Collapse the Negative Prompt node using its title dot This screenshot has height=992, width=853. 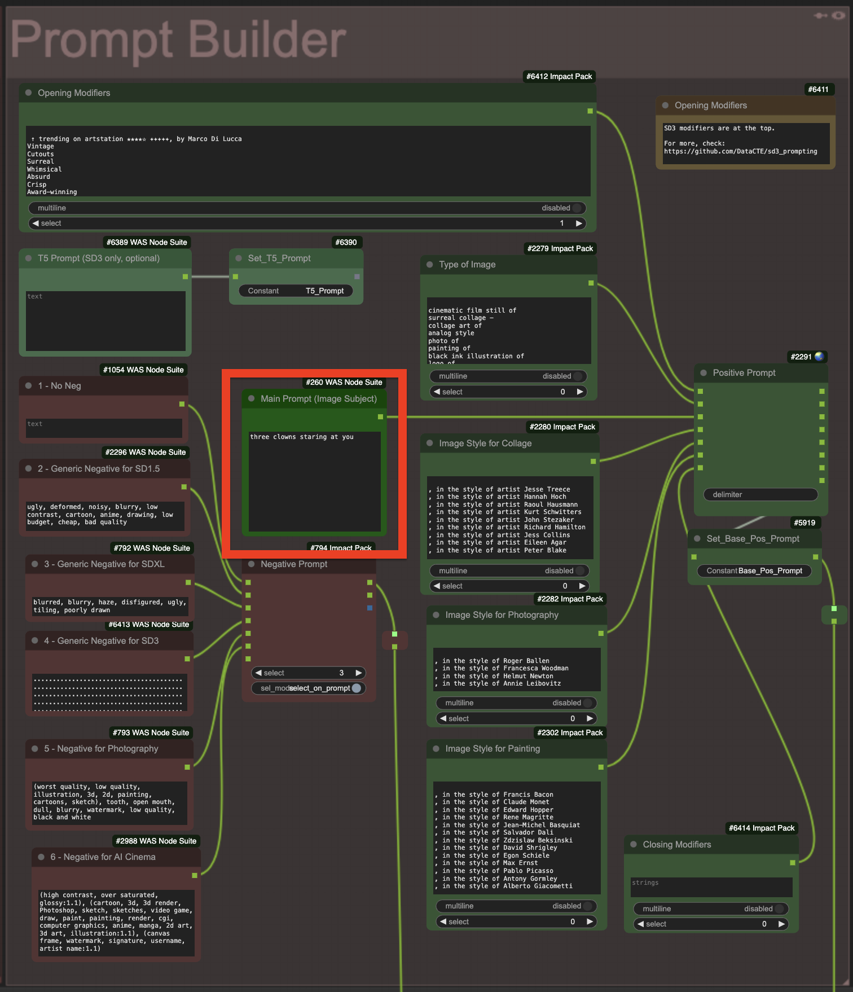[252, 564]
